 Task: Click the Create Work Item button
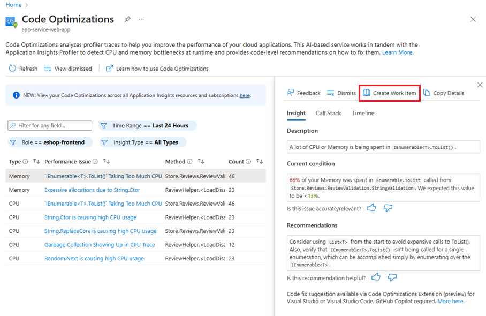389,93
